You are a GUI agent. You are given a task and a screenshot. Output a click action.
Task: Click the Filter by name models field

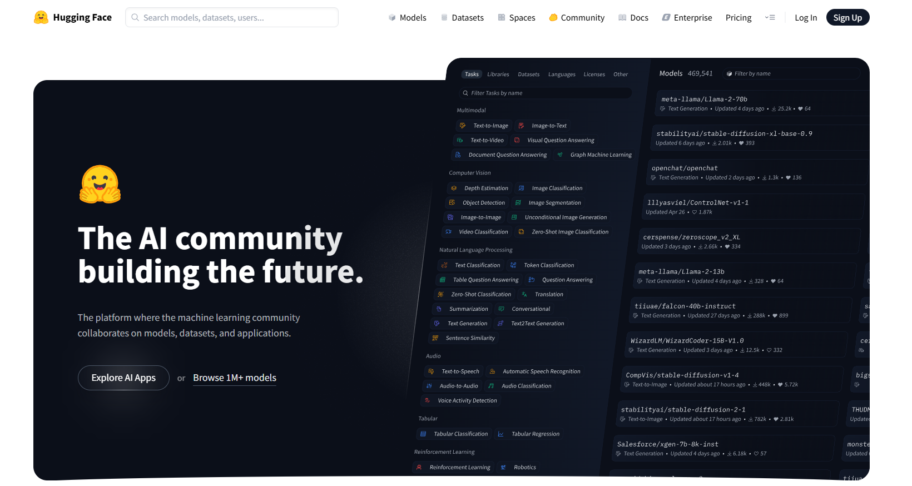[792, 73]
